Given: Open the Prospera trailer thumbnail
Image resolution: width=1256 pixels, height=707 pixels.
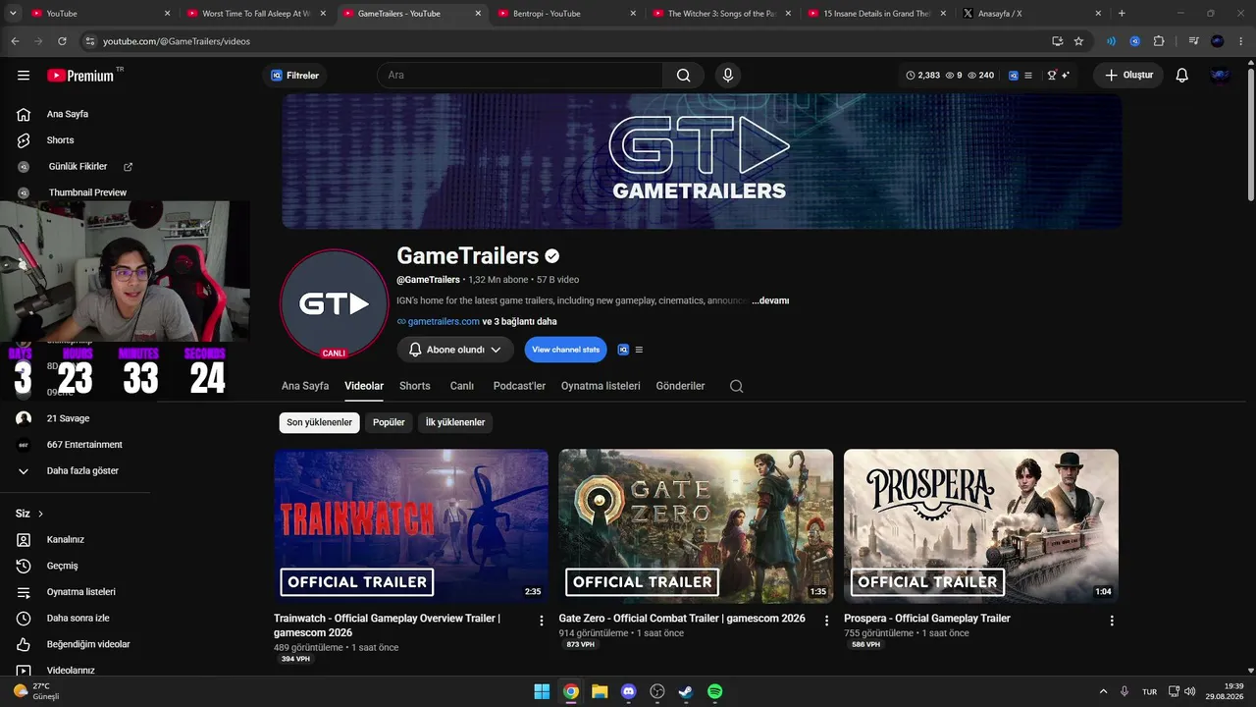Looking at the screenshot, I should coord(981,526).
